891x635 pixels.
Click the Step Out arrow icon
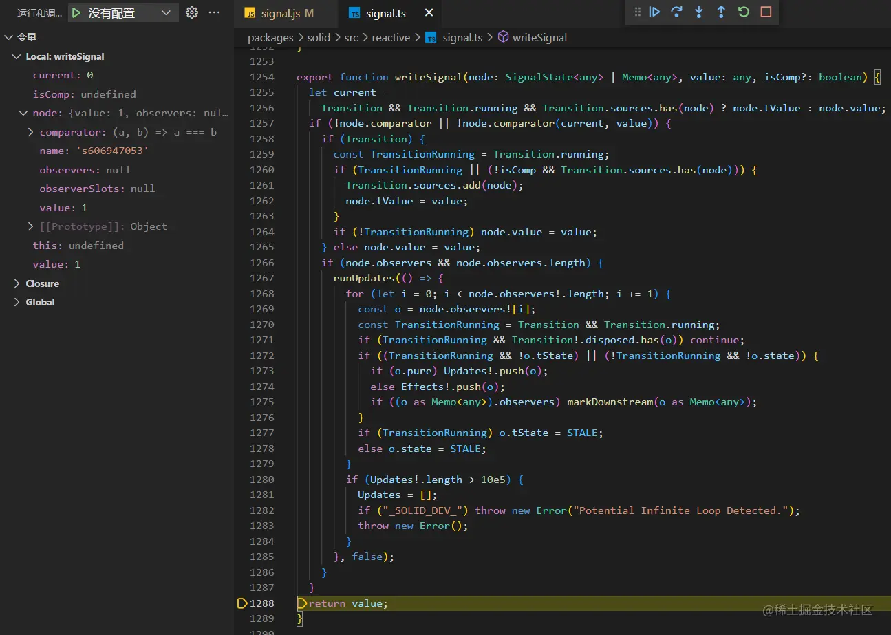pyautogui.click(x=721, y=12)
